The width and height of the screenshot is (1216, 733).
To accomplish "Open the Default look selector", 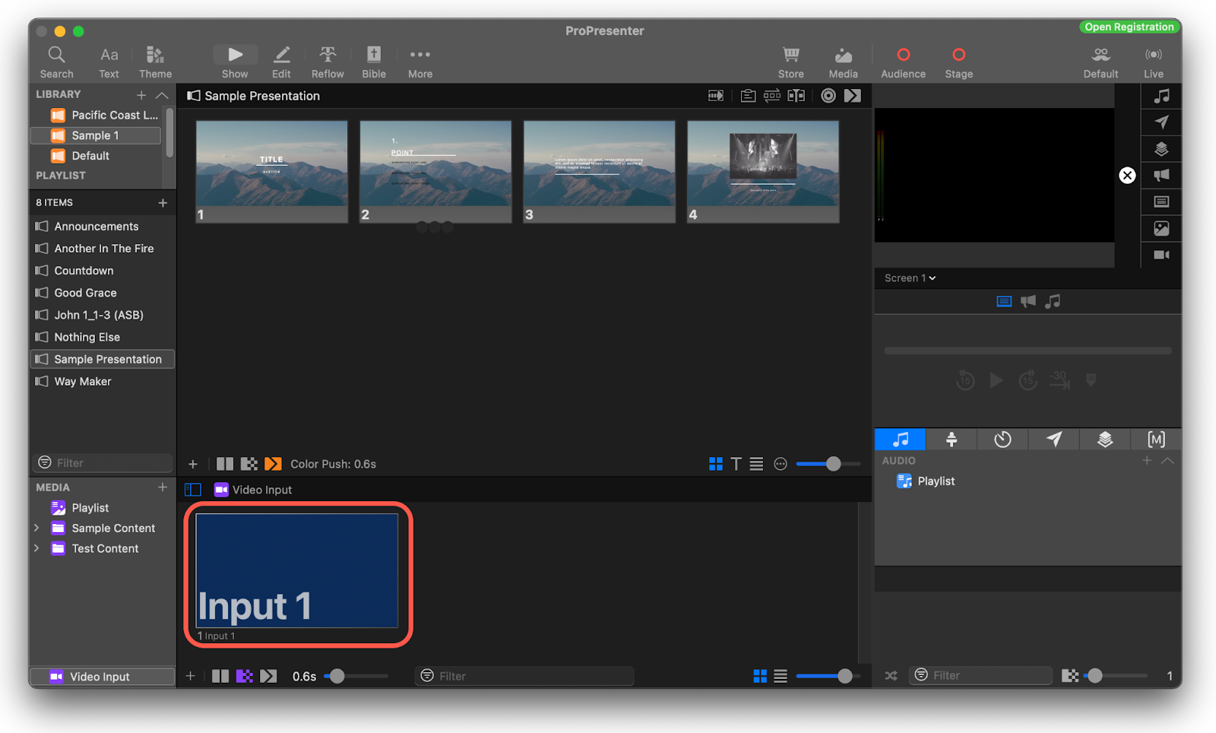I will [1100, 62].
